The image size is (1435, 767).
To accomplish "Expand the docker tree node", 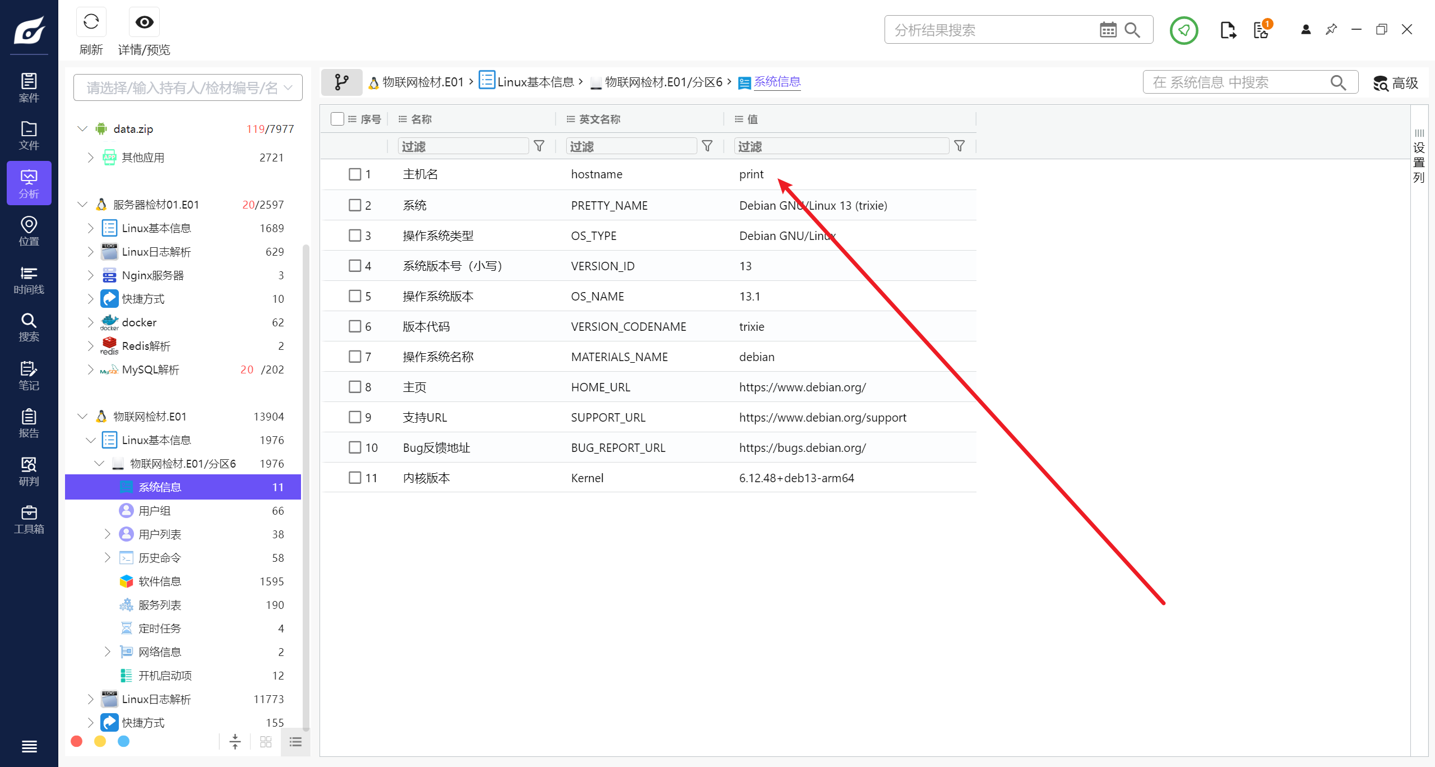I will [90, 322].
